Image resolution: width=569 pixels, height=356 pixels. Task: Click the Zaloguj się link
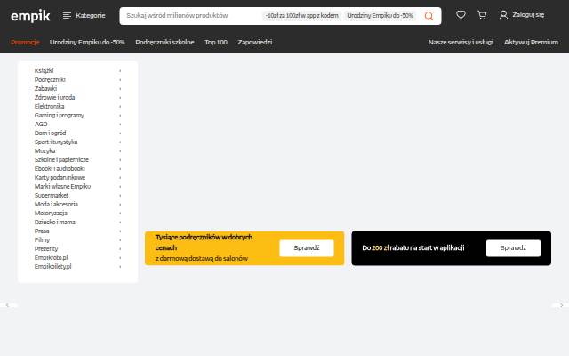(x=528, y=15)
